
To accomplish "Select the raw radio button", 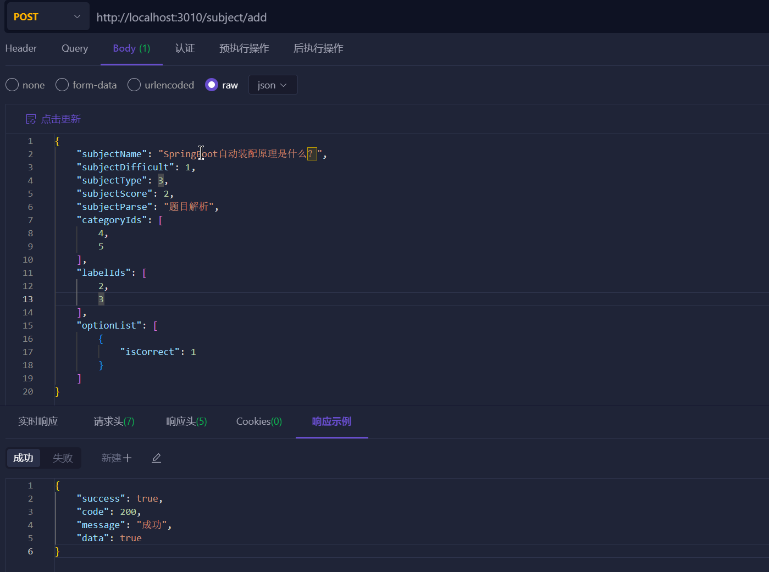I will click(212, 85).
